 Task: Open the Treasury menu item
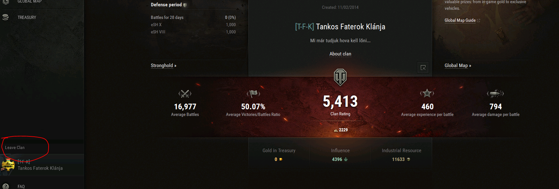[x=27, y=17]
